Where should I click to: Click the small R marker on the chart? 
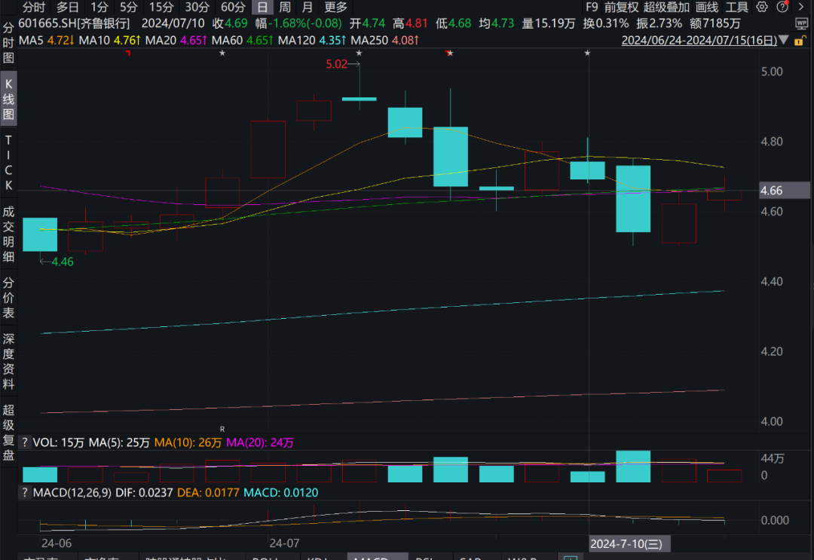point(222,428)
